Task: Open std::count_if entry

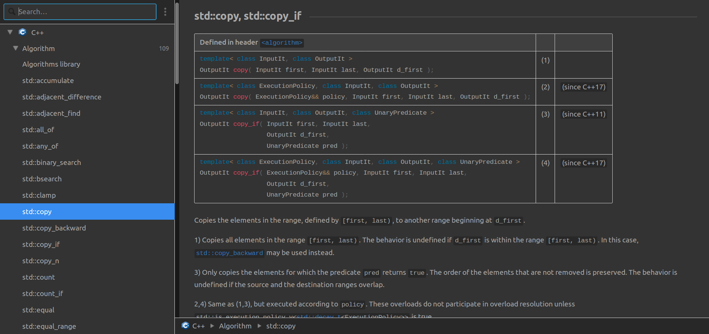Action: 87,293
